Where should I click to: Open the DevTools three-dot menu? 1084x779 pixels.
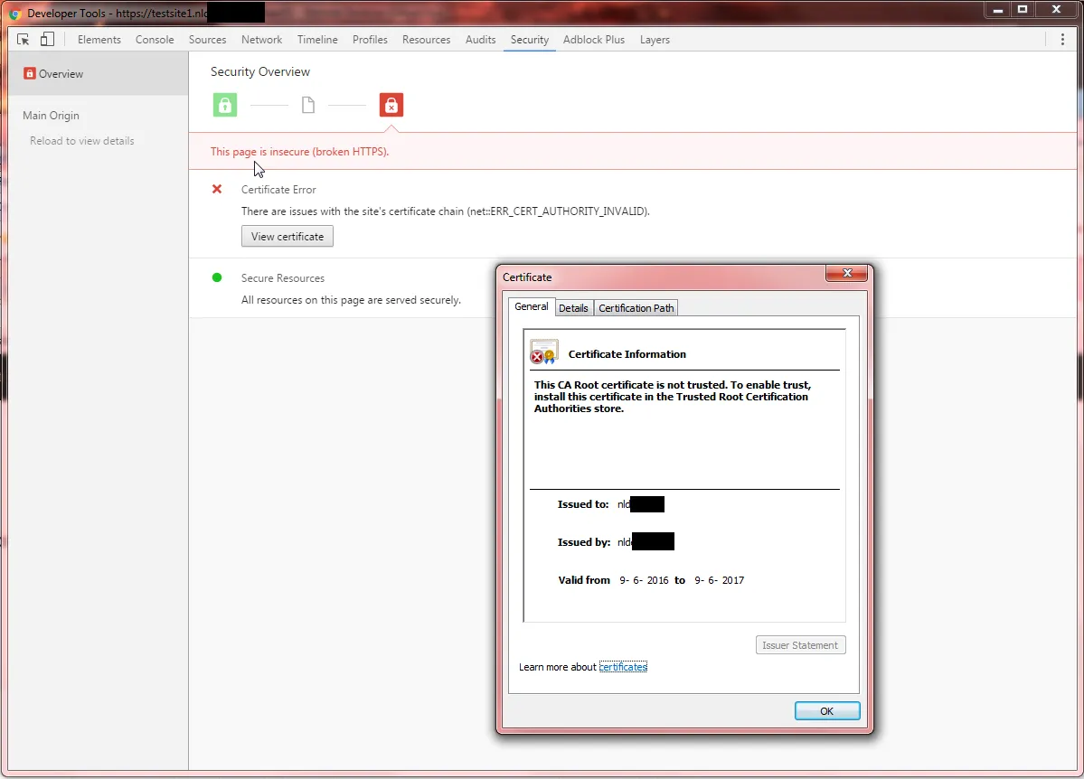[x=1062, y=40]
